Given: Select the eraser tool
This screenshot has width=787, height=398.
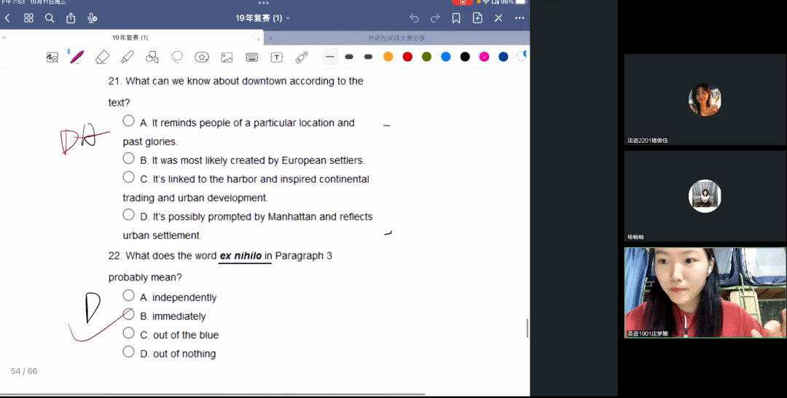Looking at the screenshot, I should click(x=102, y=57).
